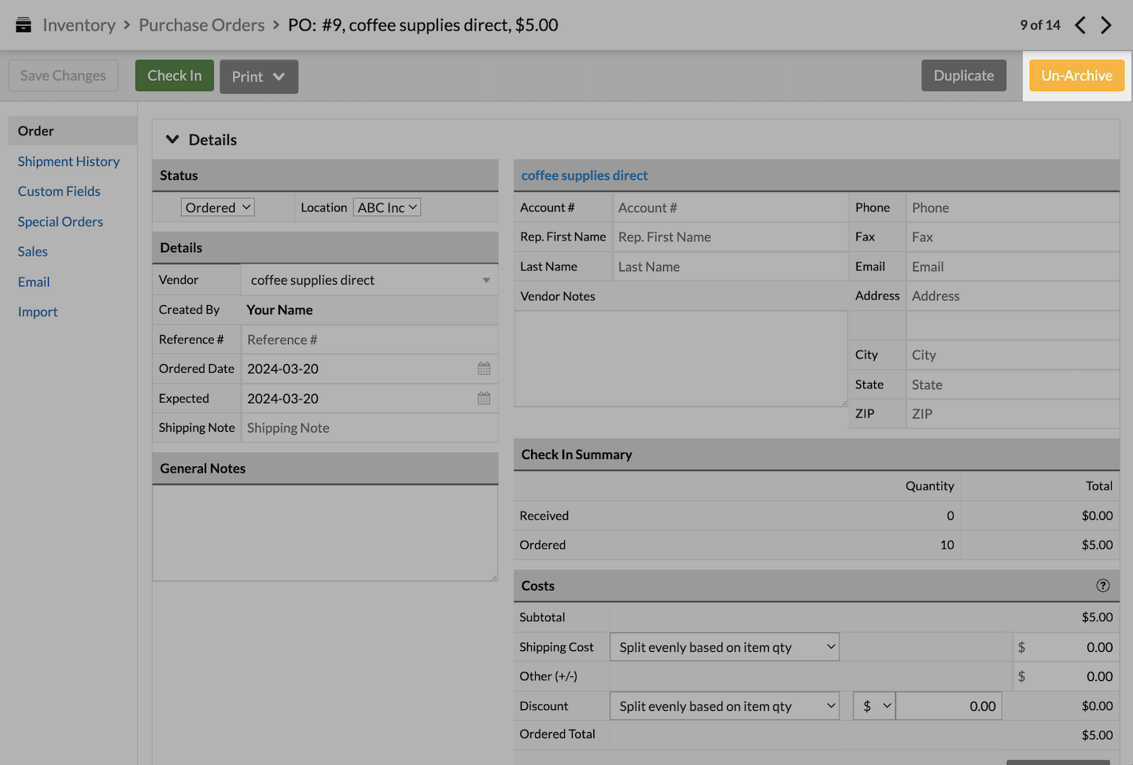Click the Costs help question icon
Image resolution: width=1133 pixels, height=765 pixels.
1103,586
